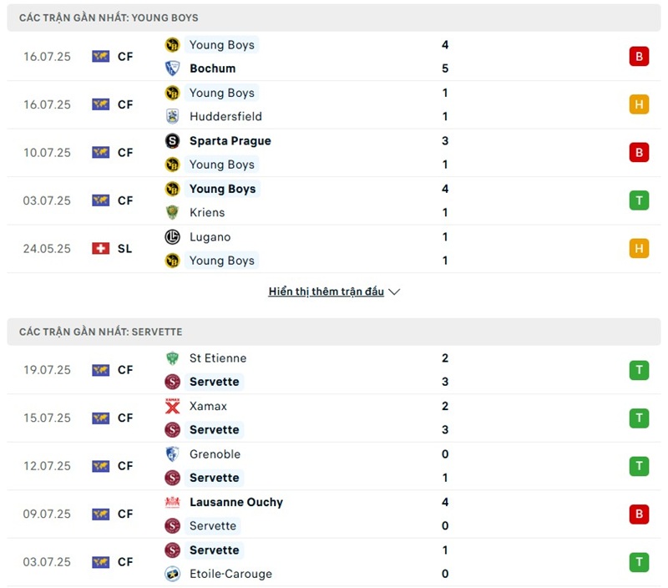The height and width of the screenshot is (588, 668).
Task: Select the Grenoble team name
Action: pyautogui.click(x=215, y=454)
